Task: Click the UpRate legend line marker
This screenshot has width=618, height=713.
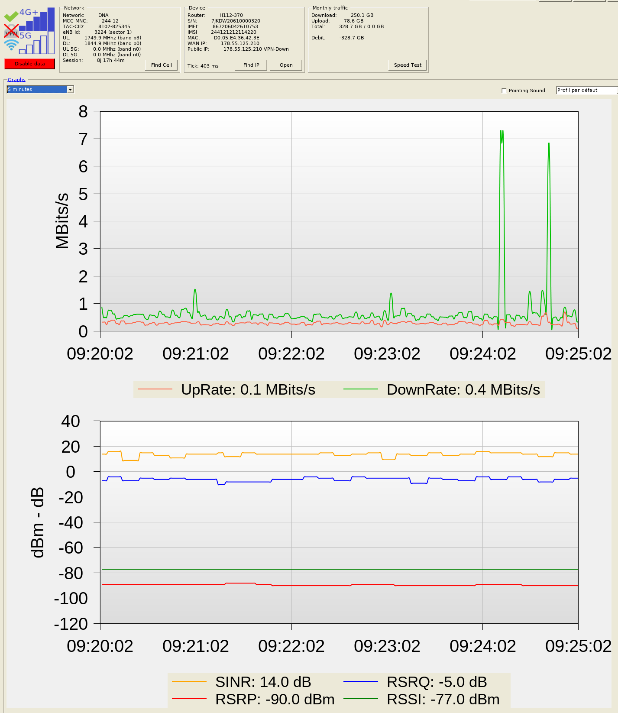Action: coord(155,389)
